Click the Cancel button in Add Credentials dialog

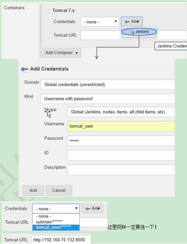click(x=59, y=190)
